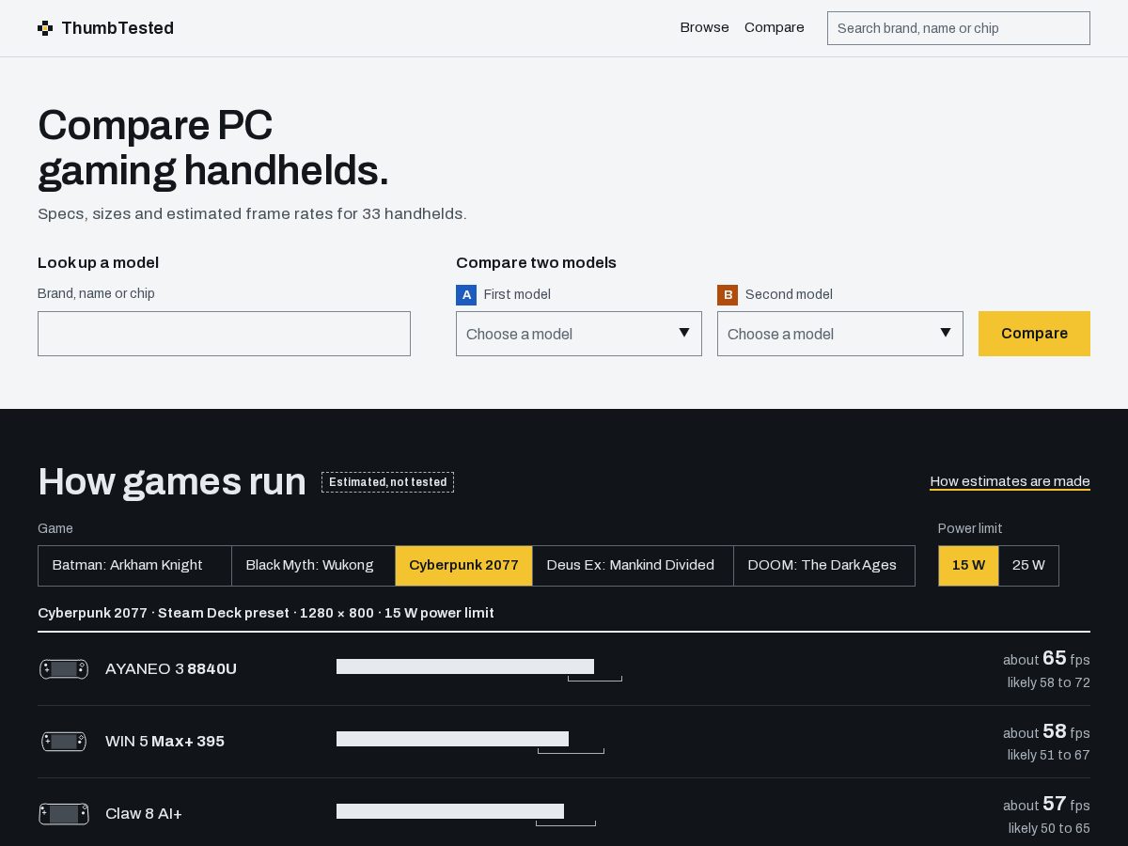Click the AYANEO 3 handheld device icon
Image resolution: width=1128 pixels, height=846 pixels.
(x=64, y=669)
